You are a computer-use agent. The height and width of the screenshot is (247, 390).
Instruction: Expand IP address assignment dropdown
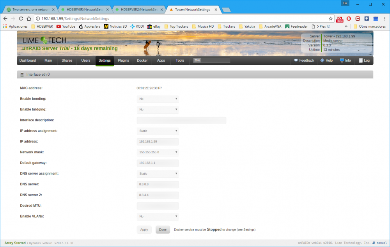(x=158, y=131)
